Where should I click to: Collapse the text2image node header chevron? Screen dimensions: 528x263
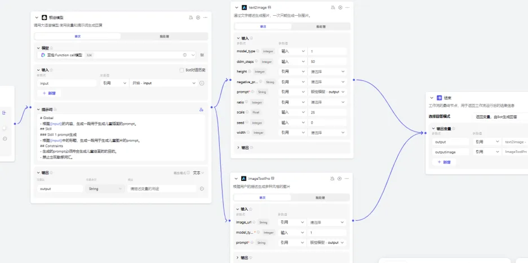[x=237, y=7]
